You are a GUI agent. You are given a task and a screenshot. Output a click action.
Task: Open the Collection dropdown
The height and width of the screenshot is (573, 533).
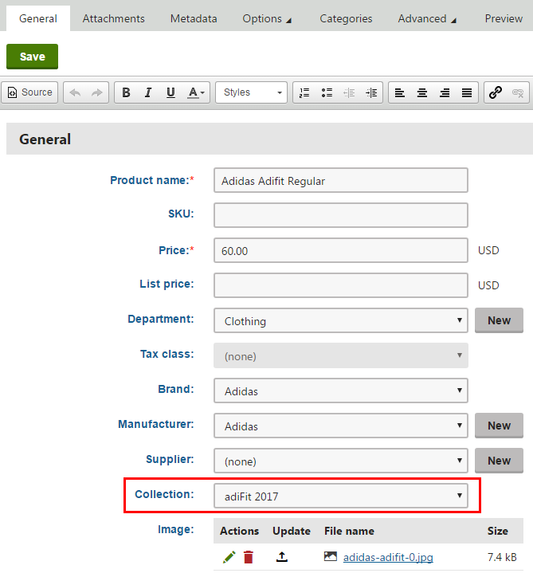coord(341,496)
